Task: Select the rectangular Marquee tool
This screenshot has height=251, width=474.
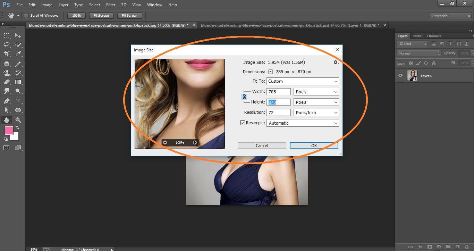Action: pyautogui.click(x=6, y=35)
